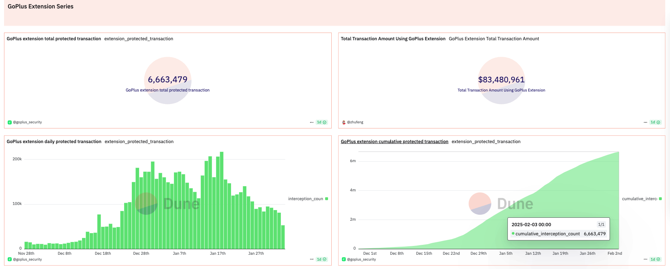Expand three-dot options in cumulative protected transaction panel
The image size is (670, 269).
(645, 259)
